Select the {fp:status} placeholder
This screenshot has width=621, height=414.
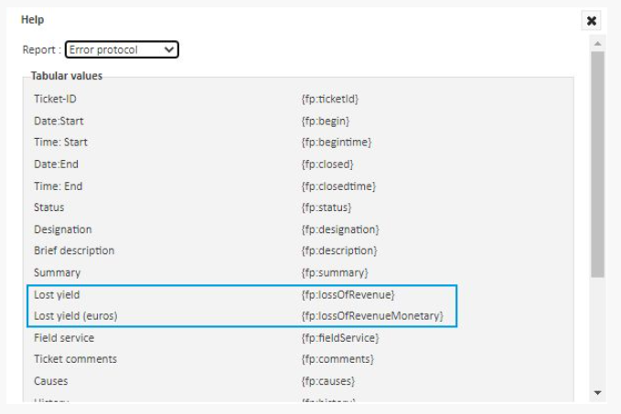pyautogui.click(x=327, y=207)
